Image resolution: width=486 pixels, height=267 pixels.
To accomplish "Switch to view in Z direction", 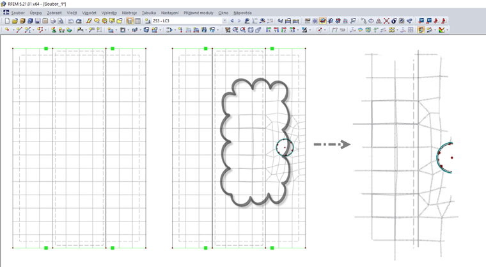I will point(283,30).
